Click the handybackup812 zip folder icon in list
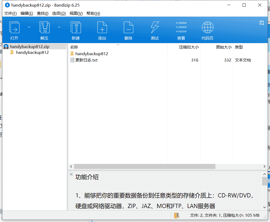The width and height of the screenshot is (270, 222). click(72, 54)
